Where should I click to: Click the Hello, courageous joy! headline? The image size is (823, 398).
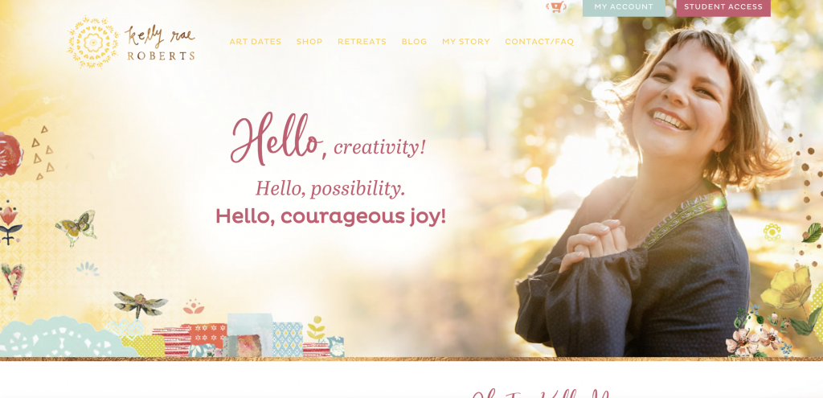(330, 216)
